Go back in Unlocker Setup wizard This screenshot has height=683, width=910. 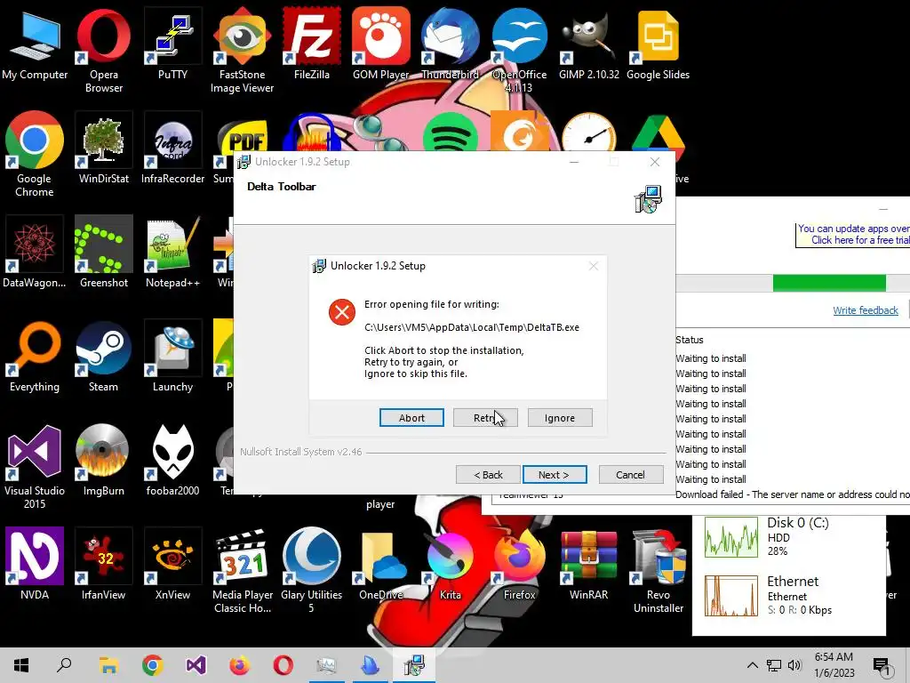tap(488, 475)
